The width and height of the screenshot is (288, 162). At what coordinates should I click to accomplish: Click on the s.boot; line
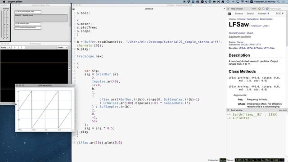tap(83, 13)
